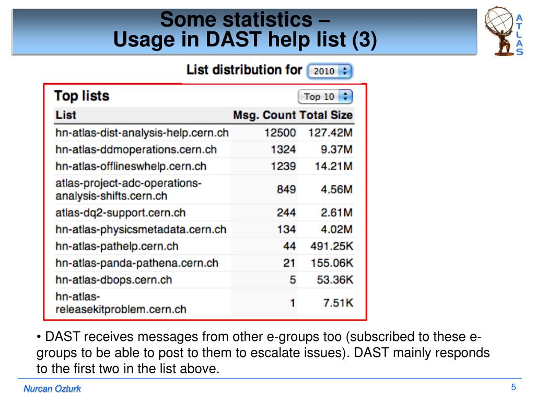The width and height of the screenshot is (535, 401).
Task: Click the Top lists heading
Action: point(82,96)
